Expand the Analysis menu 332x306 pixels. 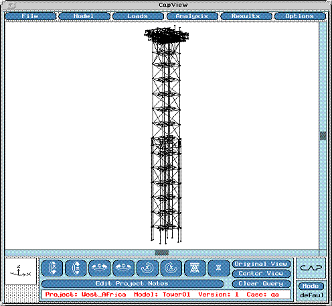pos(192,16)
